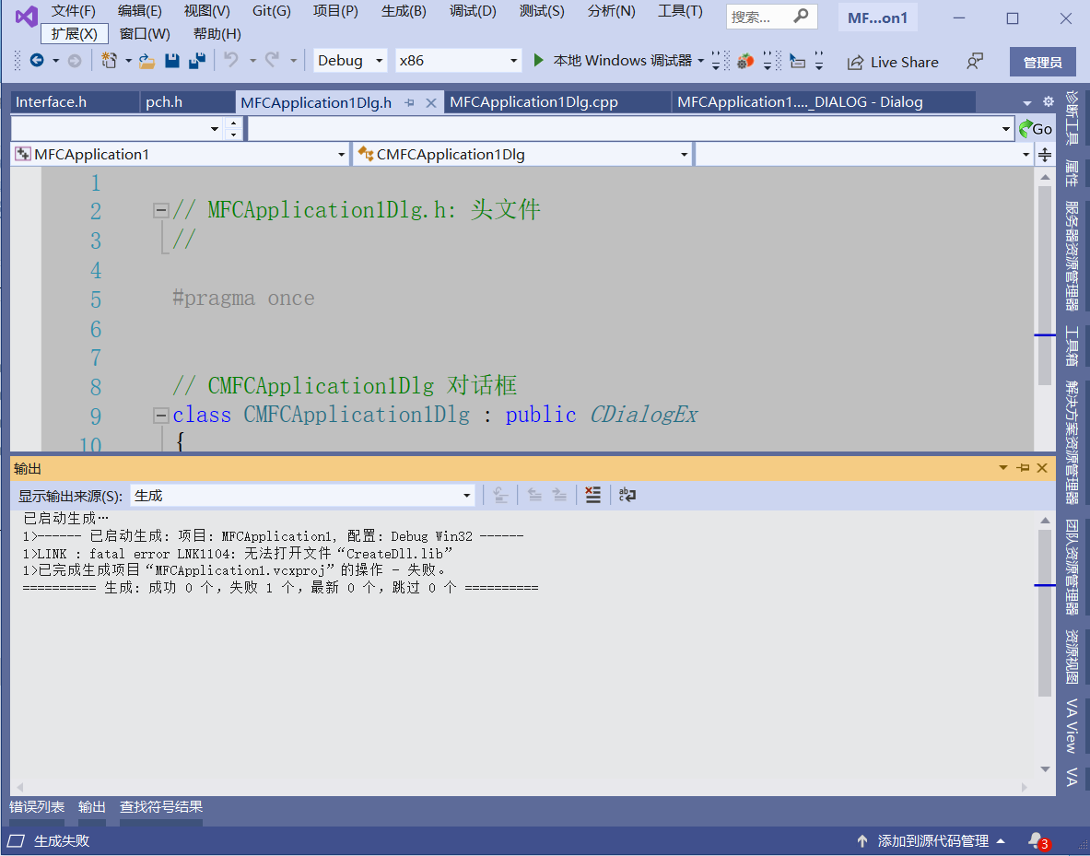Open the 显示输出来源 生成 dropdown
The width and height of the screenshot is (1090, 856).
coord(302,496)
